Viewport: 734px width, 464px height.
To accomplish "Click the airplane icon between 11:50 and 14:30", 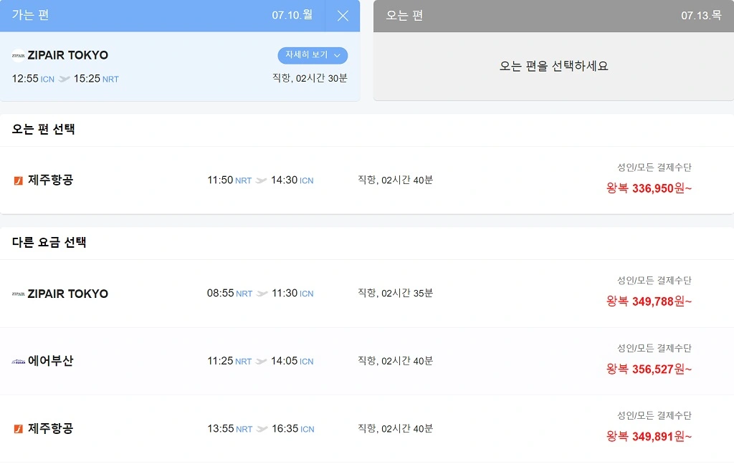I will click(x=262, y=180).
